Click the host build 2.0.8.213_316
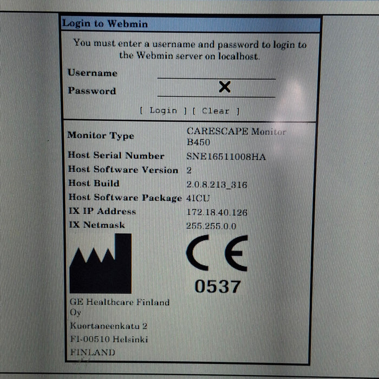The height and width of the screenshot is (379, 379). (x=217, y=185)
